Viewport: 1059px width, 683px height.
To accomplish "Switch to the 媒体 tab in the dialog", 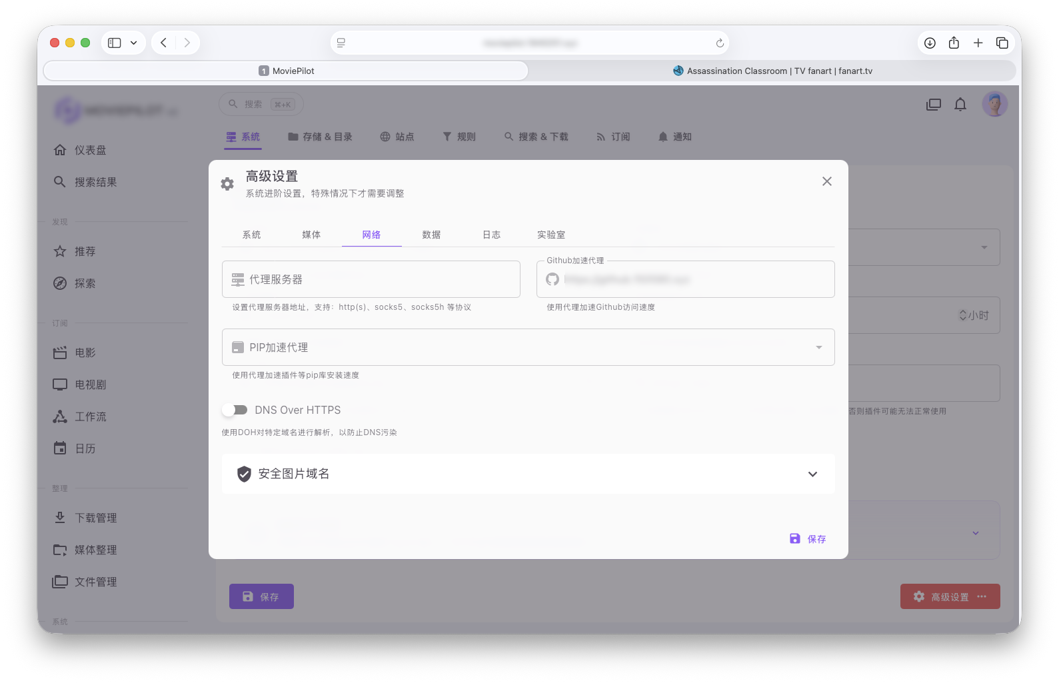I will click(311, 235).
